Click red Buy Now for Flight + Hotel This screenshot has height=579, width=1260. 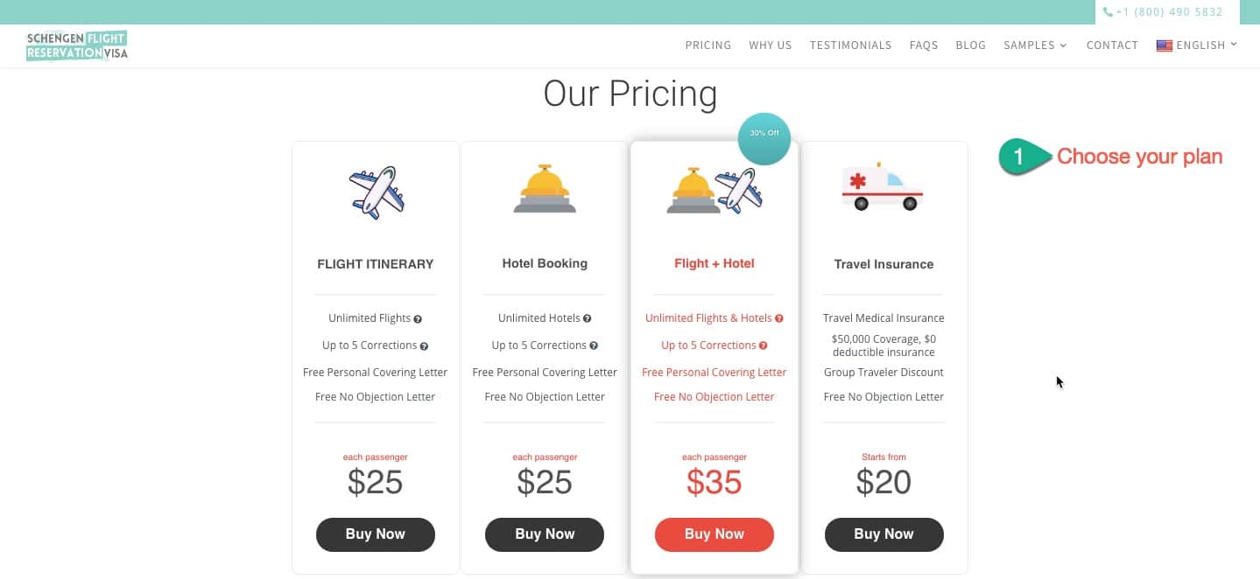coord(714,534)
